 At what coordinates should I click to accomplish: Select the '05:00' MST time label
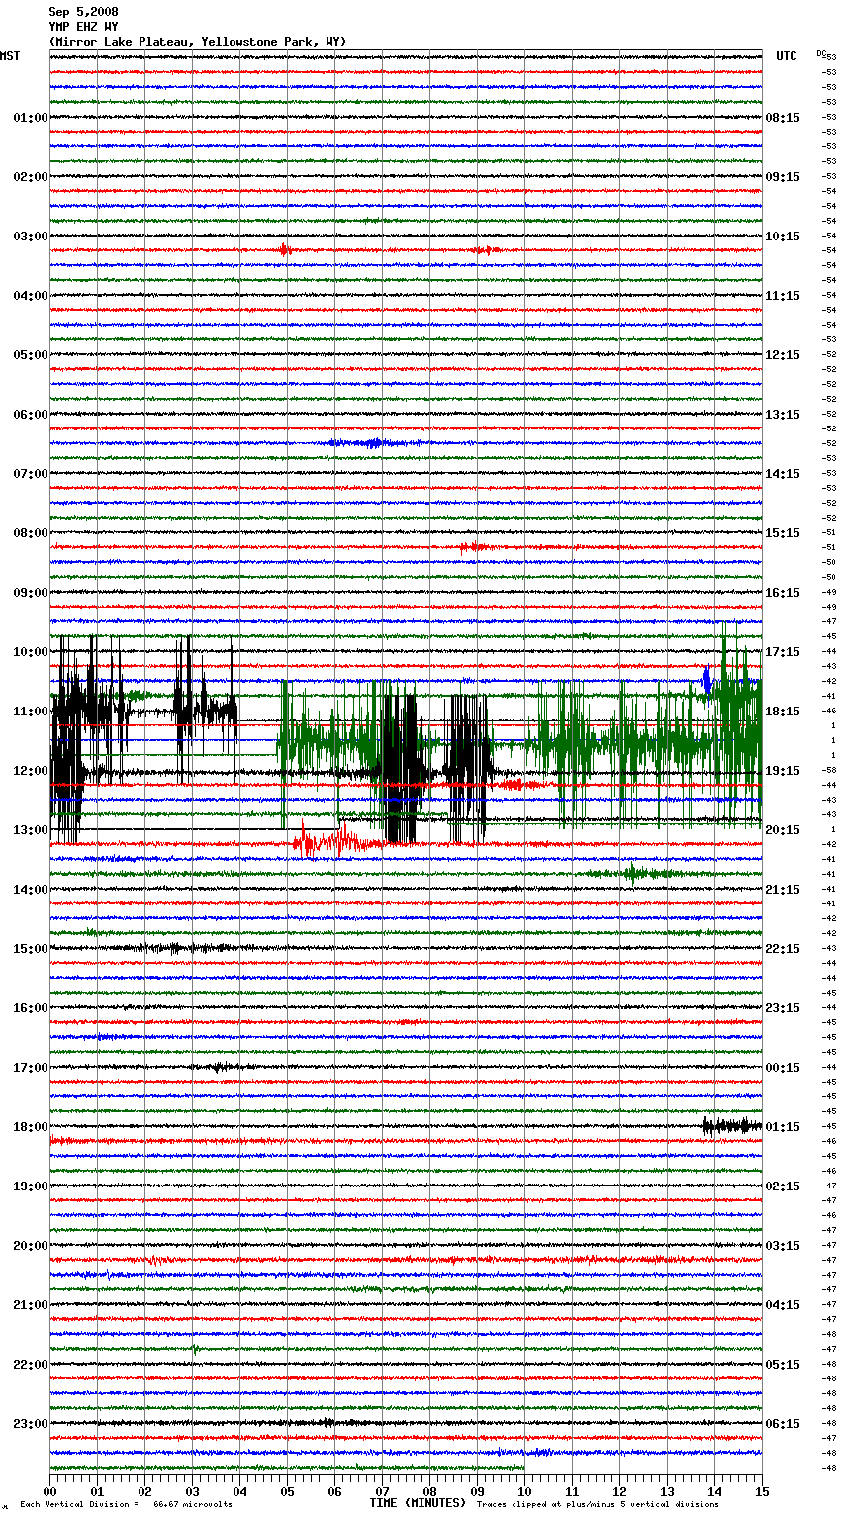pyautogui.click(x=31, y=355)
